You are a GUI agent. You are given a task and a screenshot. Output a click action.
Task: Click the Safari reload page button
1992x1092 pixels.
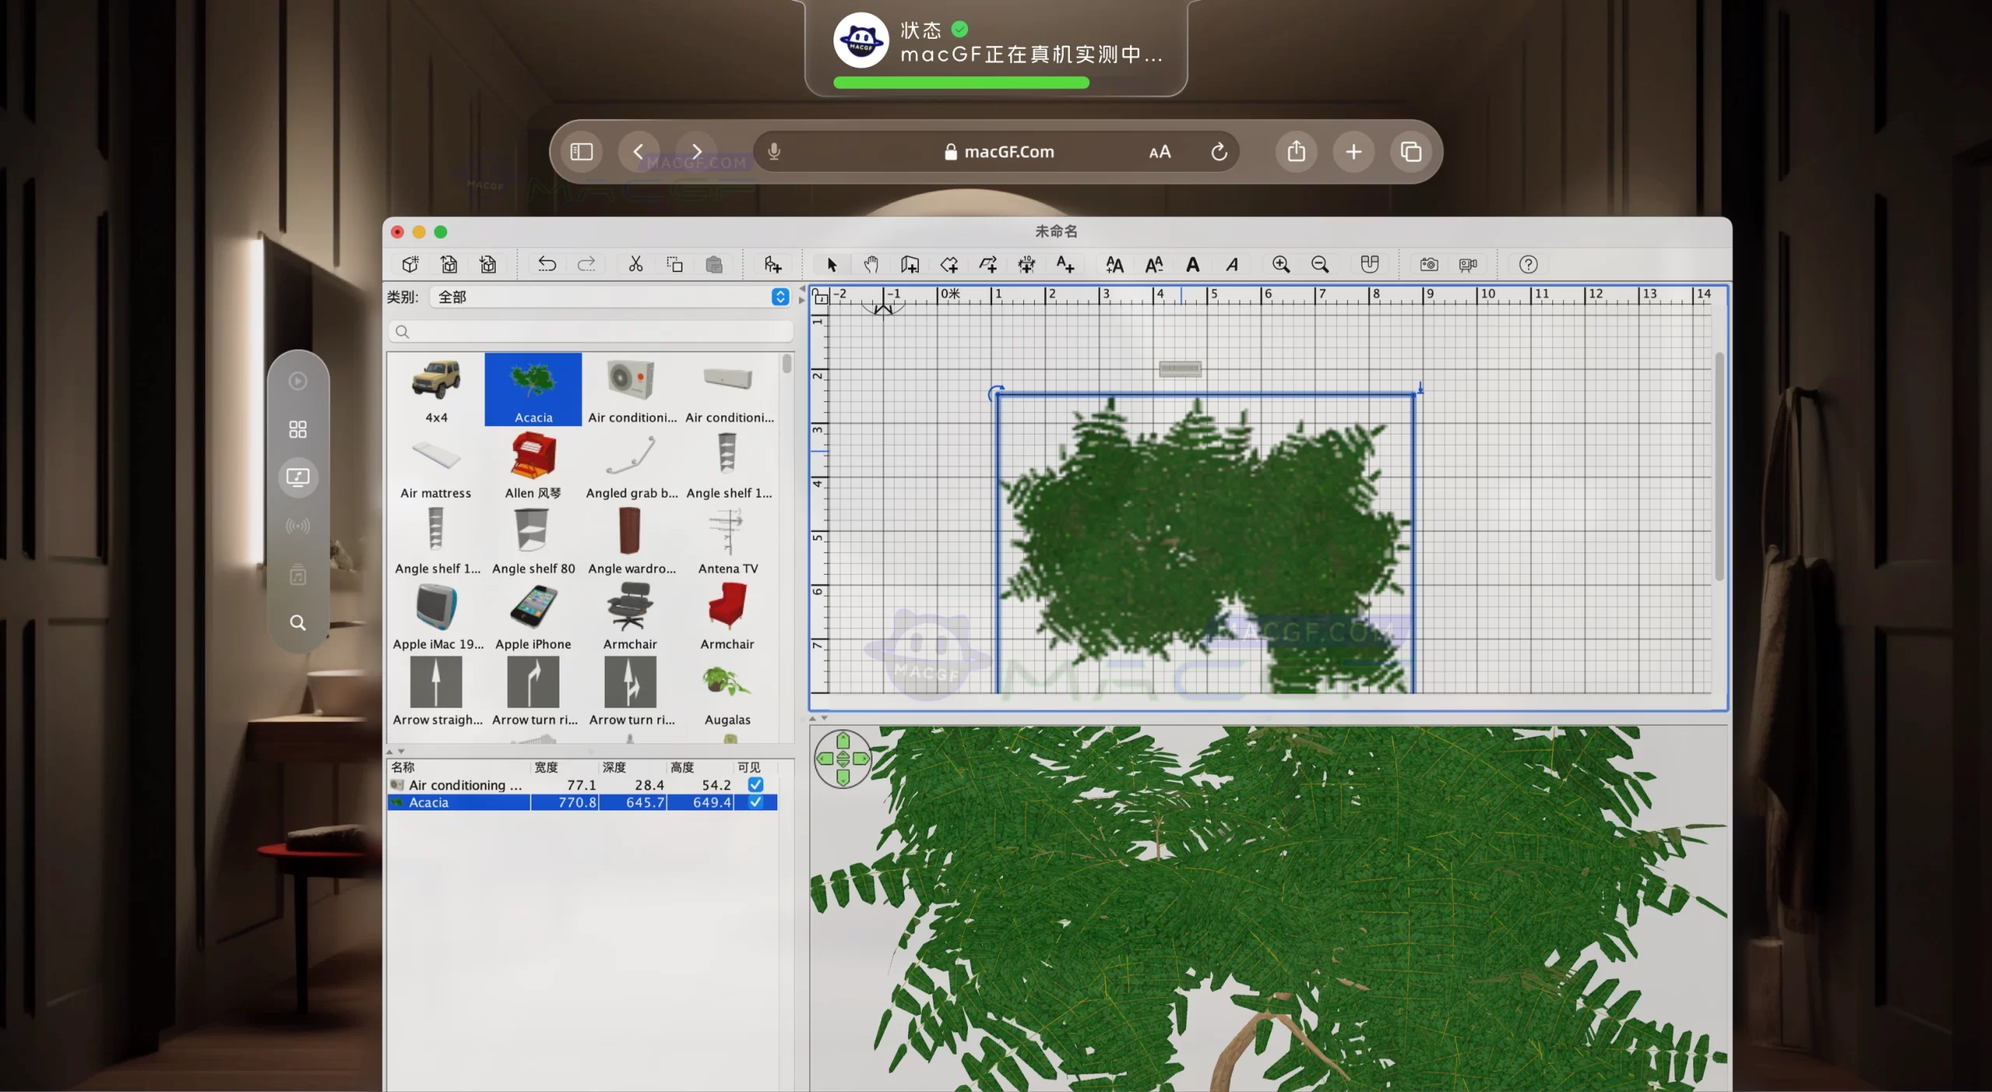[1219, 152]
